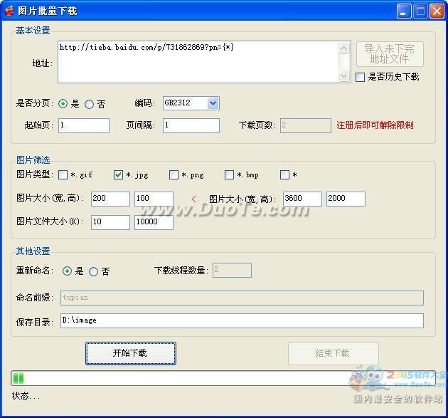This screenshot has width=448, height=418.
Task: Click the disabled 下载页数 field
Action: [x=306, y=125]
